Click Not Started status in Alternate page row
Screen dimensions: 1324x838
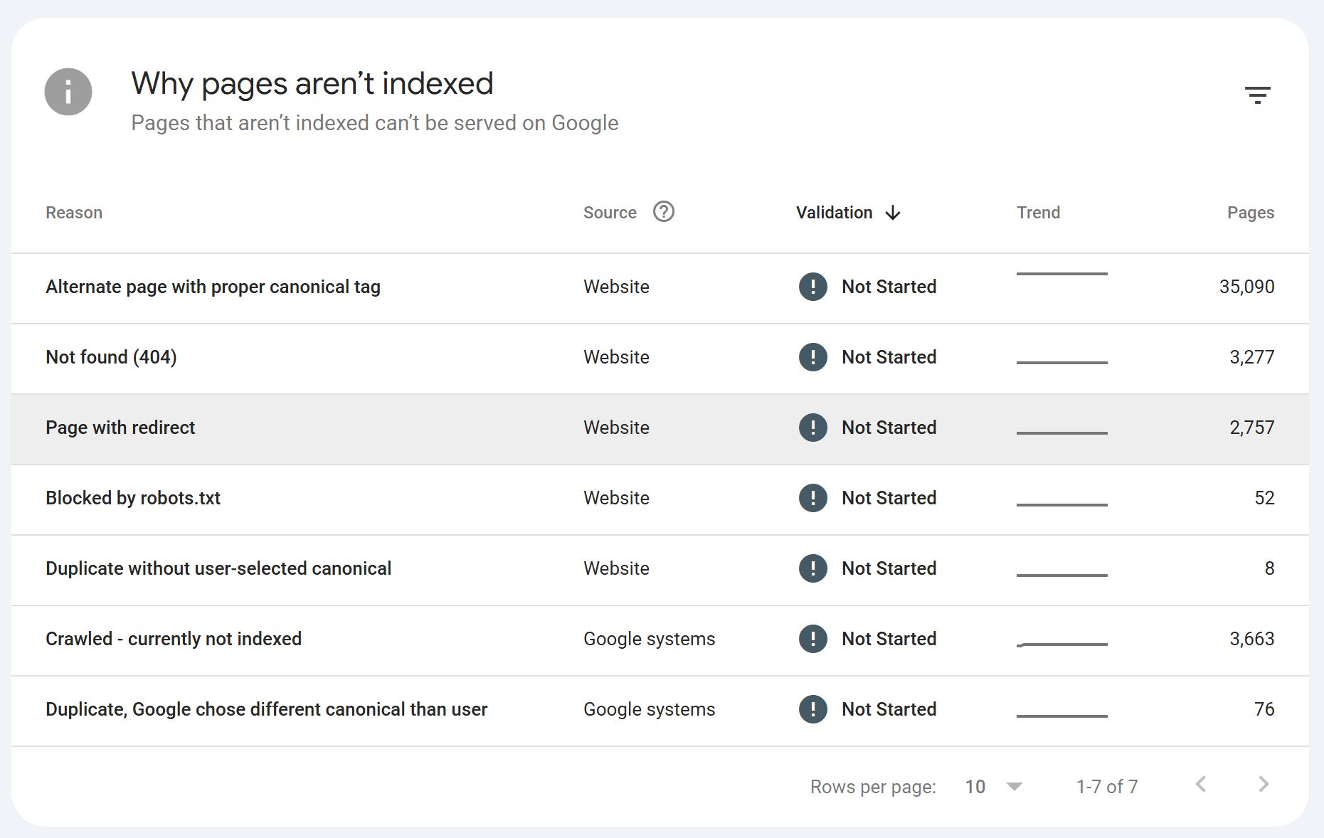(x=889, y=287)
